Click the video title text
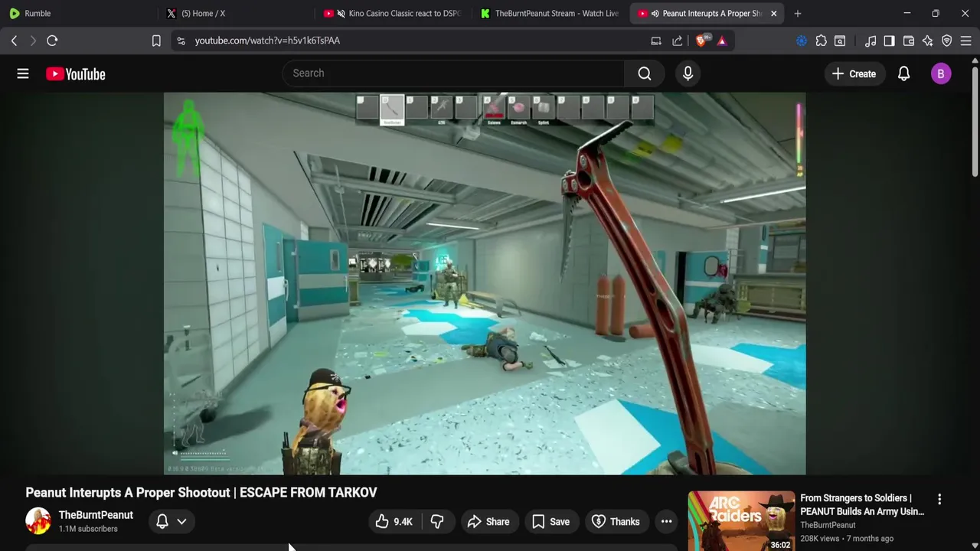The height and width of the screenshot is (551, 980). pos(201,492)
